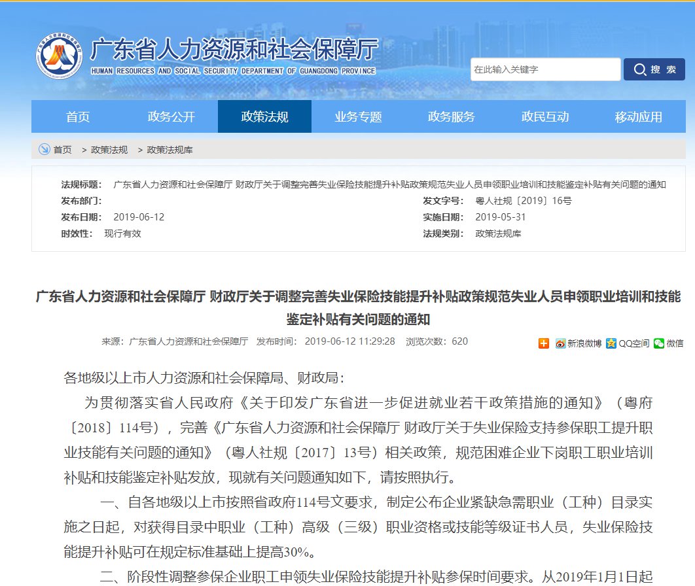695x586 pixels.
Task: Open the 政务公开 navigation tab
Action: click(x=171, y=117)
